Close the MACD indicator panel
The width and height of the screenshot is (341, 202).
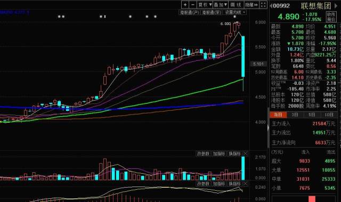(x=245, y=184)
